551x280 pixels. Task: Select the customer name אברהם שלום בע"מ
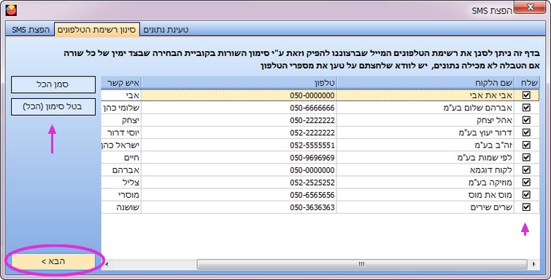click(478, 108)
